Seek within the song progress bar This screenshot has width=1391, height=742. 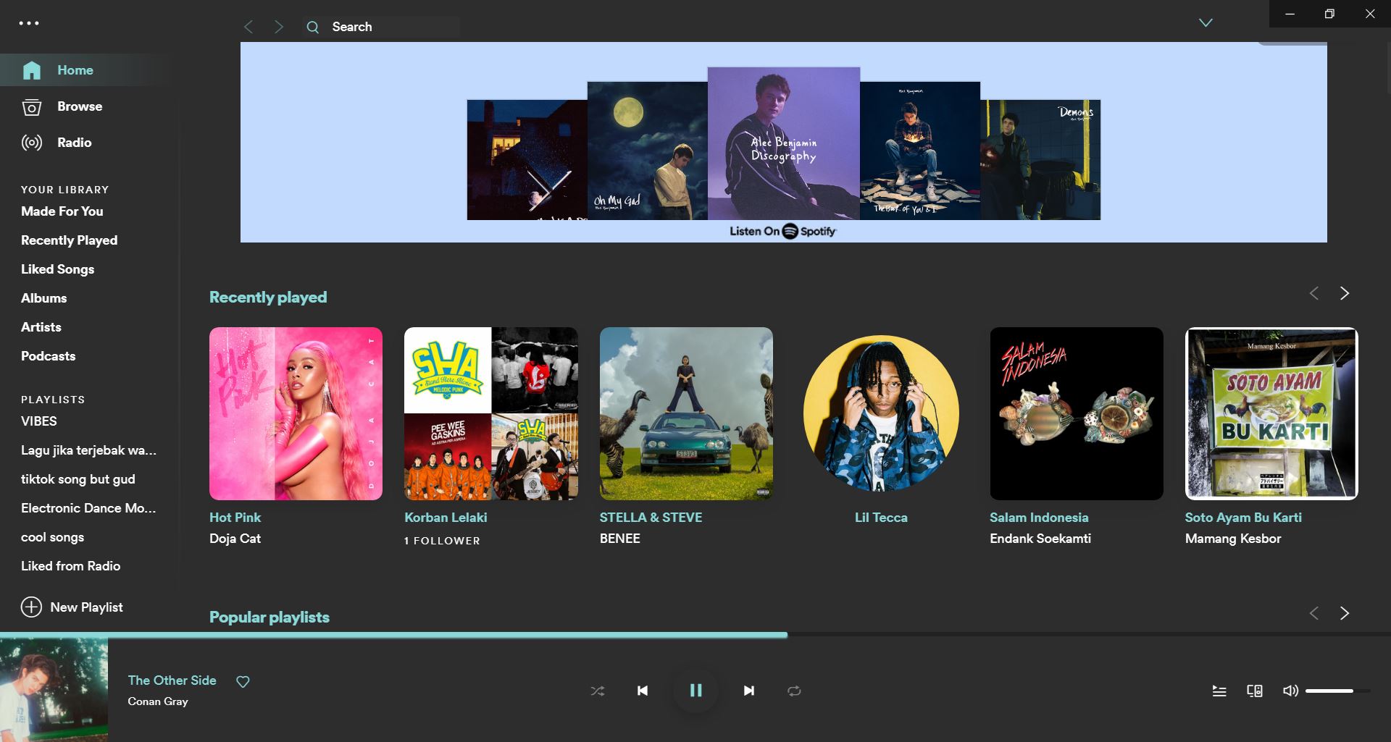(x=695, y=635)
